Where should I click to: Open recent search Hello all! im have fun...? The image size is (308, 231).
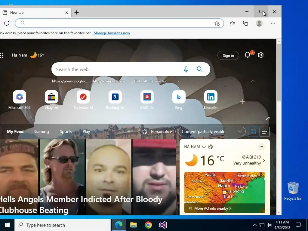pos(152,81)
